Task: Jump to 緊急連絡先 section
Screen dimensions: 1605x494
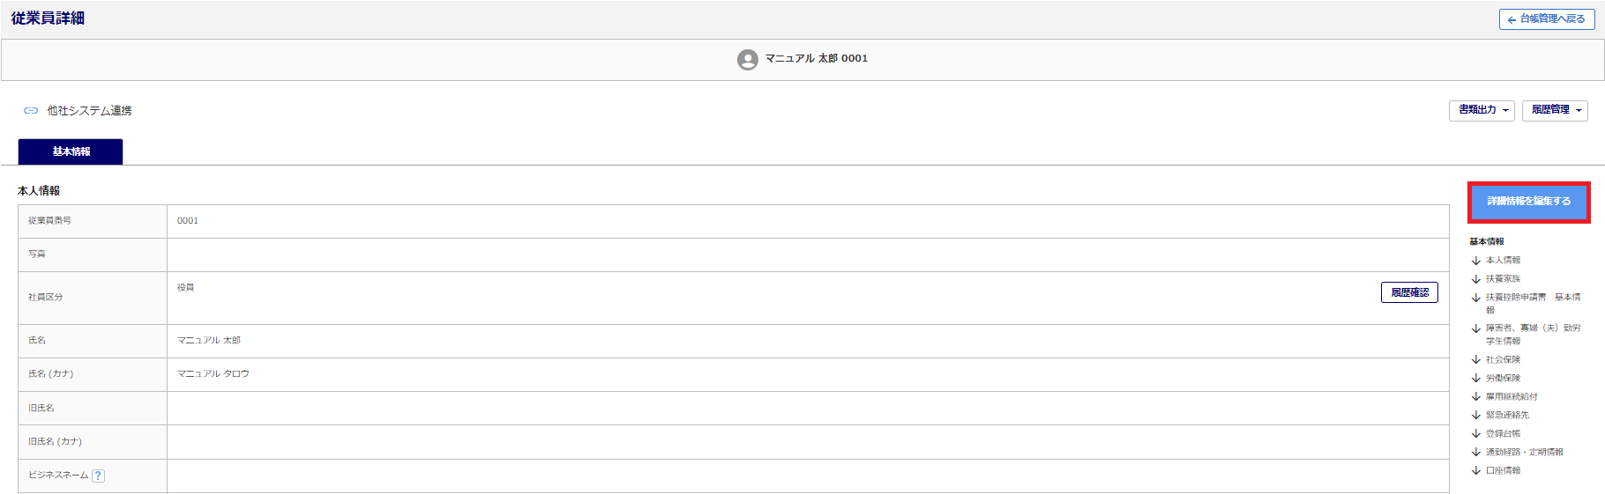Action: [1507, 416]
